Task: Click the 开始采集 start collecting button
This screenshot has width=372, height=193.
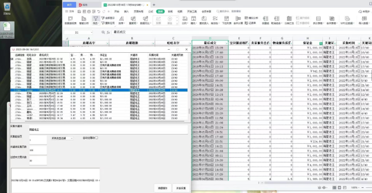Action: coord(181,188)
